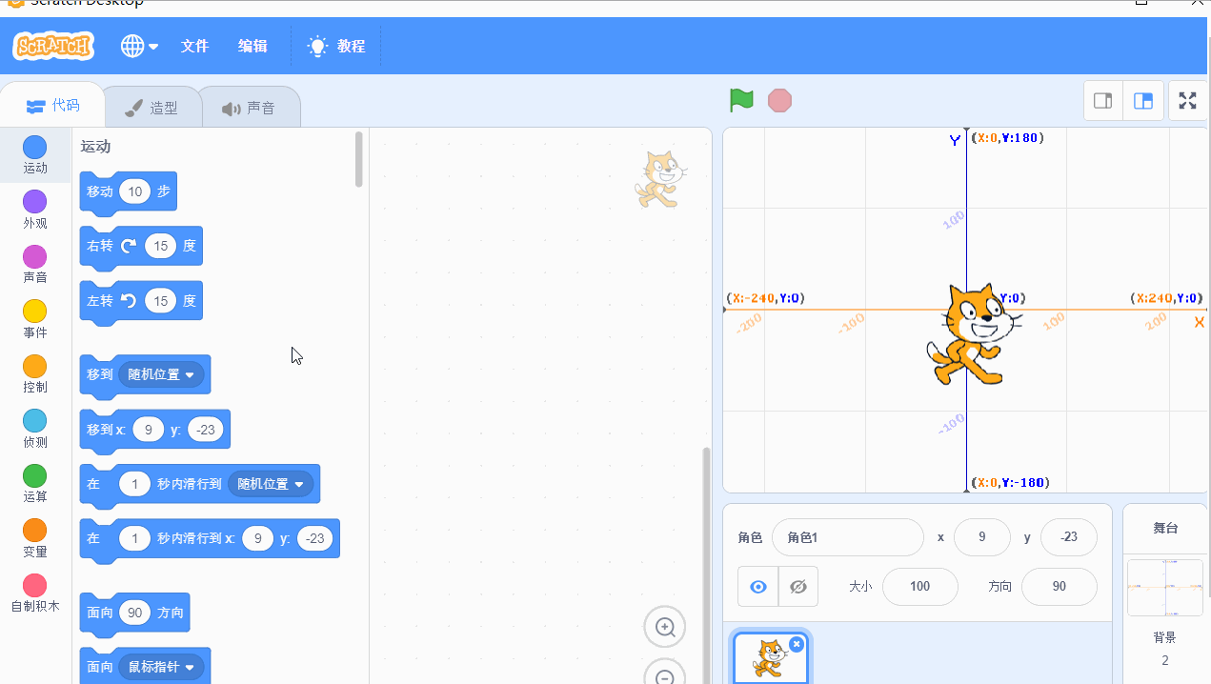Show the sprite with eye icon

758,587
